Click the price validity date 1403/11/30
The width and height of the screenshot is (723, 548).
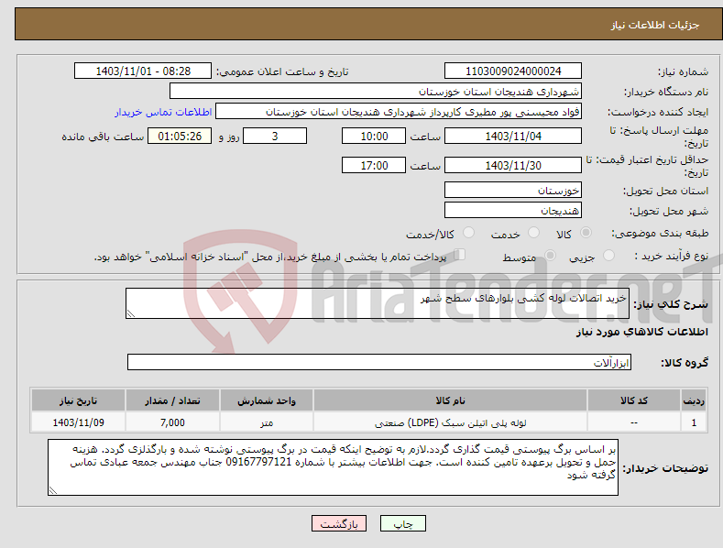coord(513,165)
